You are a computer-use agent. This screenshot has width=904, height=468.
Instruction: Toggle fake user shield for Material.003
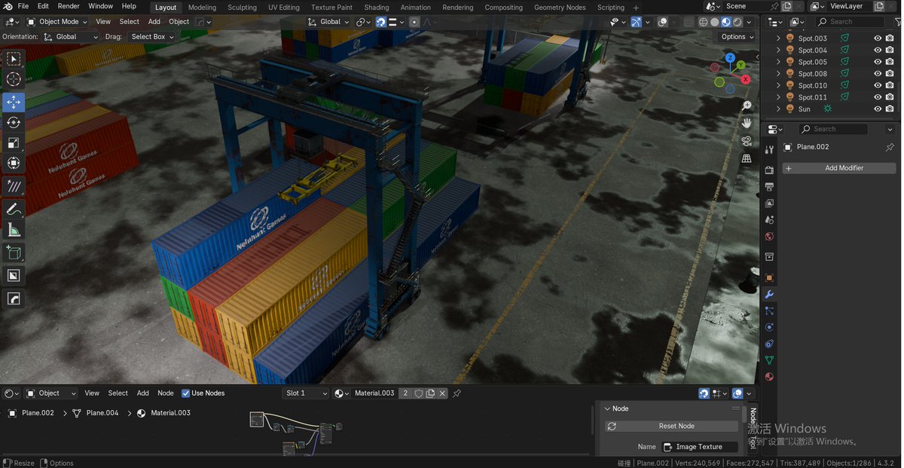[x=419, y=393]
